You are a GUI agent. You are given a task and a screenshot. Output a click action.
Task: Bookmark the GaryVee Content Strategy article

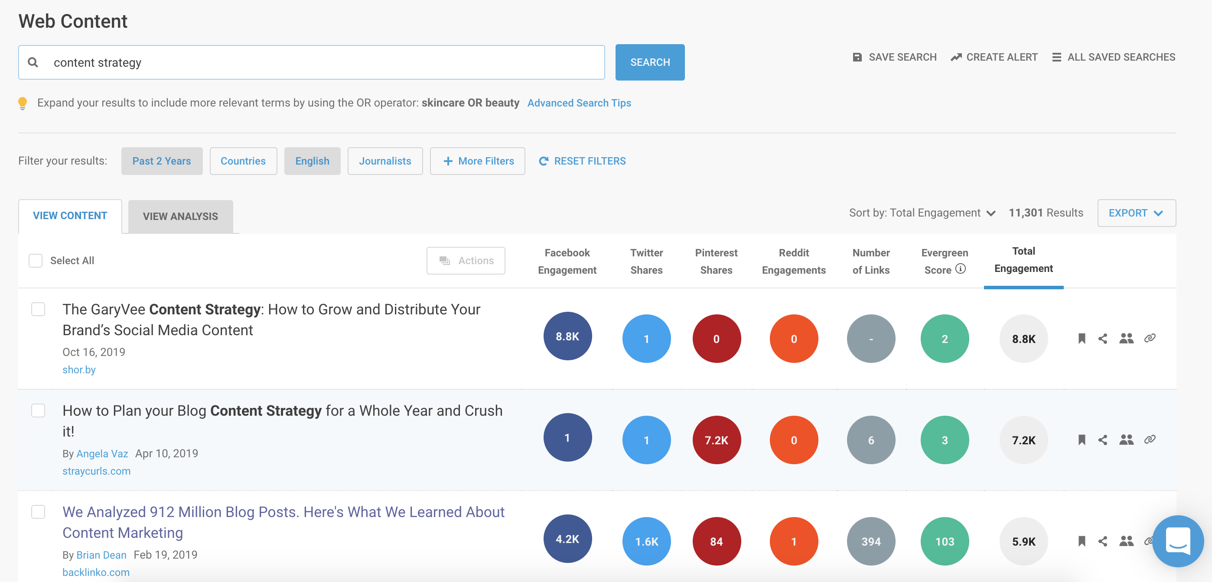(1082, 339)
